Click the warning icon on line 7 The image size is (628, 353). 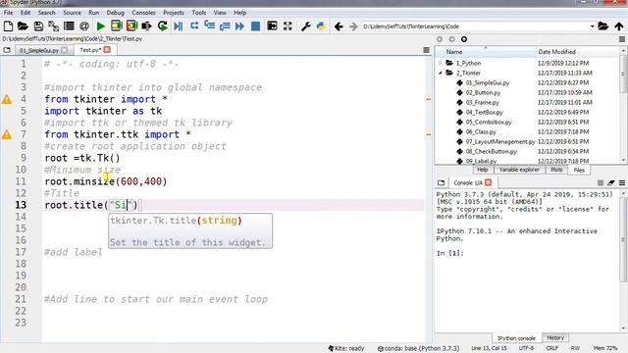click(7, 134)
